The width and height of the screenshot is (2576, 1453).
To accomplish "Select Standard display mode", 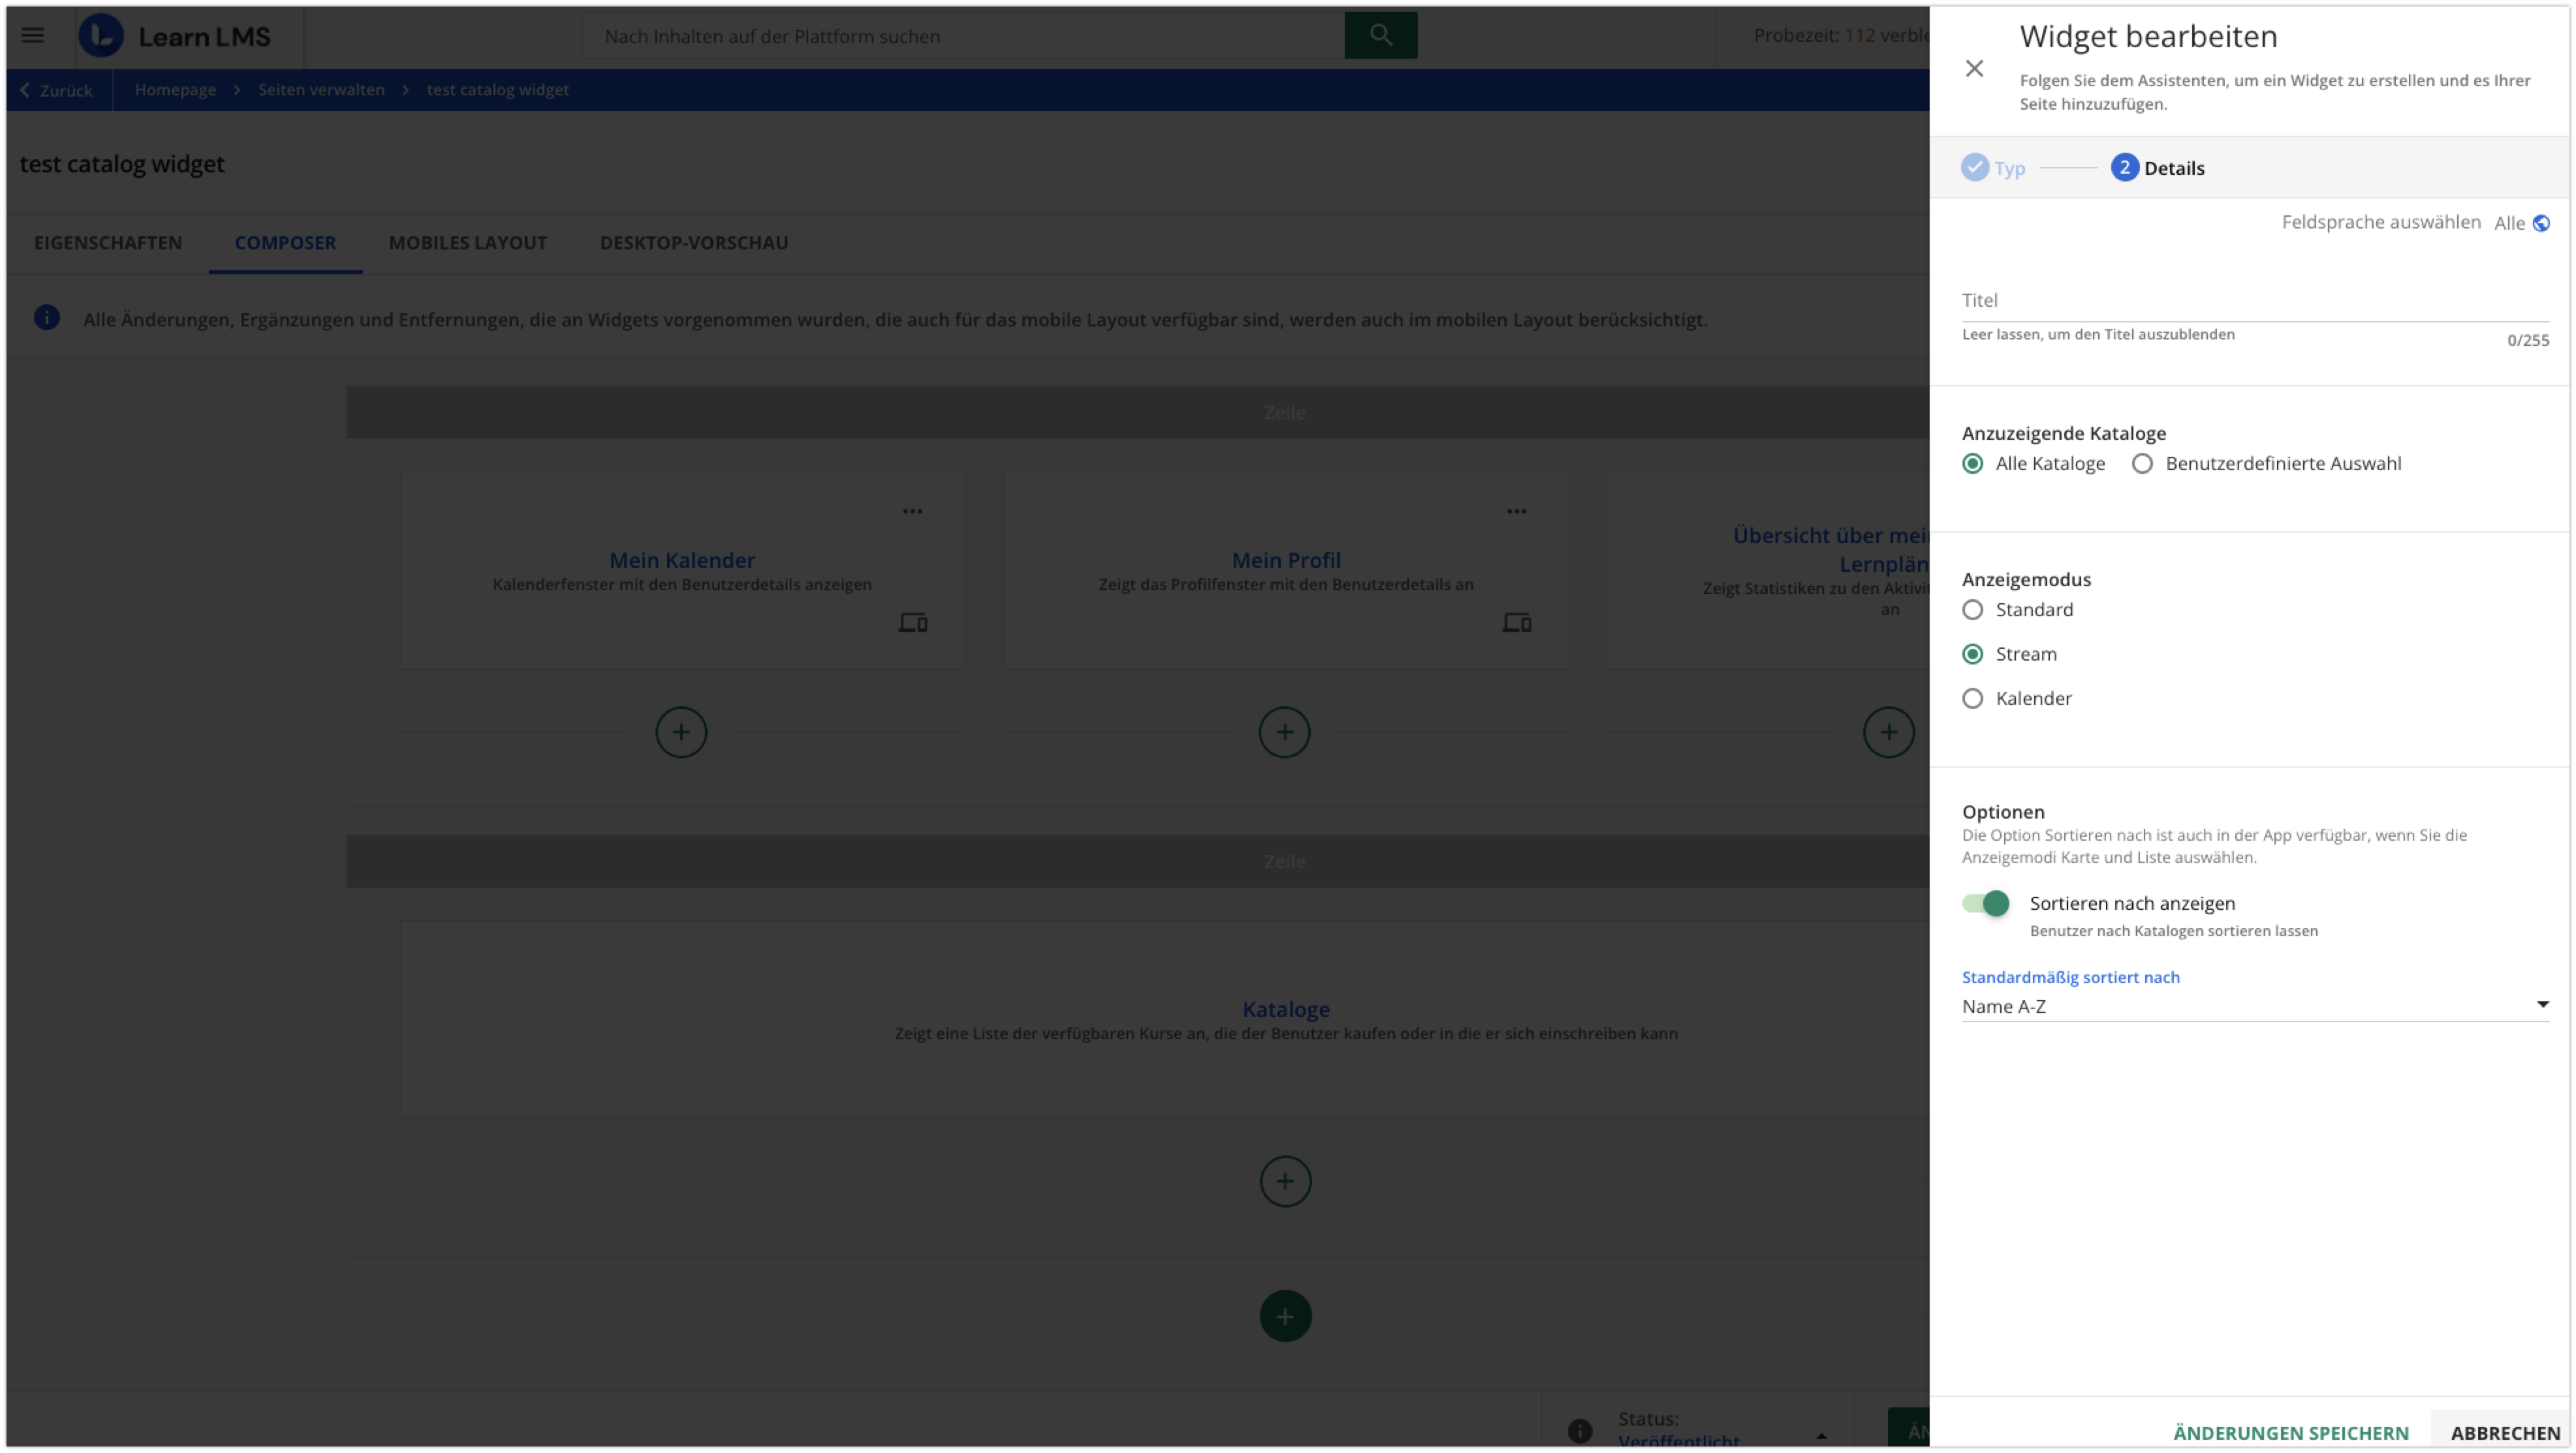I will [x=1972, y=609].
